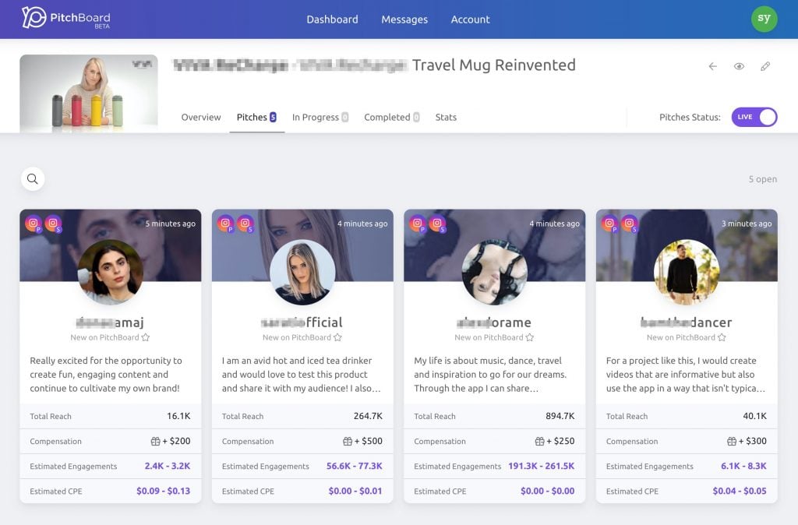Click the back arrow icon
This screenshot has height=525, width=798.
point(712,66)
